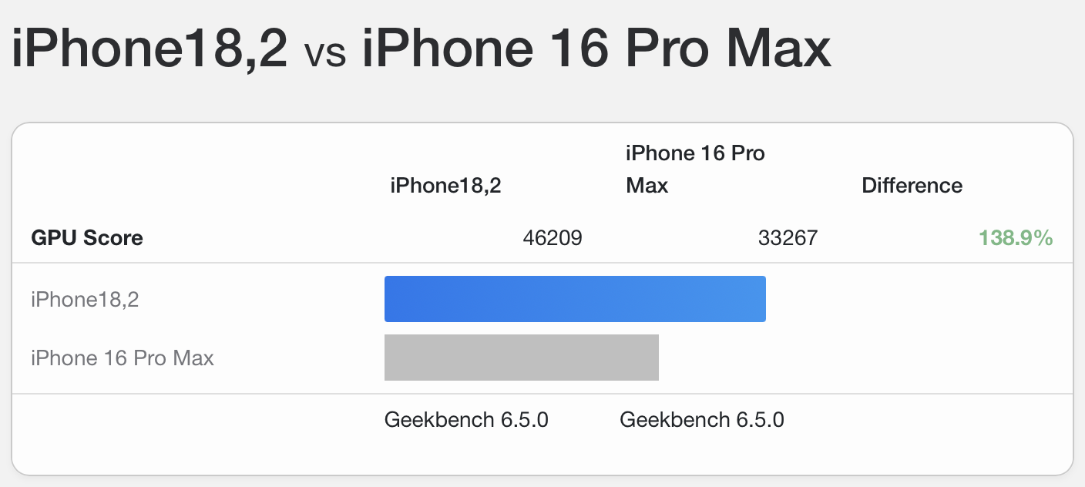Select the iPhone 16 Pro Max column header
The image size is (1085, 487).
(694, 170)
